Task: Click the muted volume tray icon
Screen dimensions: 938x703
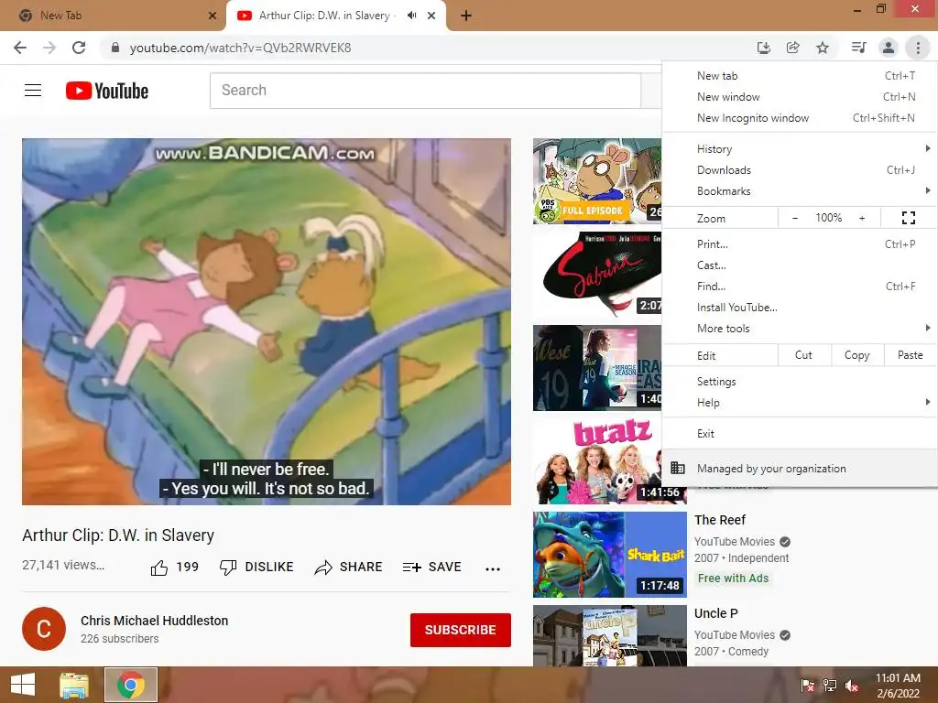Action: (x=851, y=686)
